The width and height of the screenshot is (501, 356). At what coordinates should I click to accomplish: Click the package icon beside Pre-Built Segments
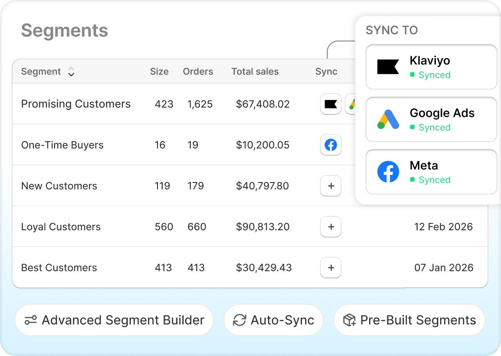[x=348, y=320]
